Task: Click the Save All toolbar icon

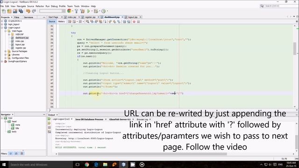Action: point(21,11)
